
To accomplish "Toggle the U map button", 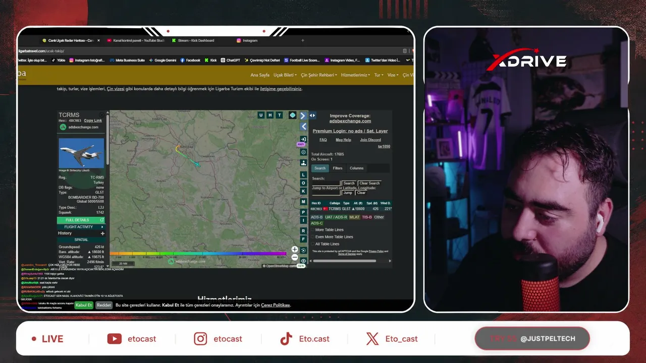I will click(x=261, y=115).
